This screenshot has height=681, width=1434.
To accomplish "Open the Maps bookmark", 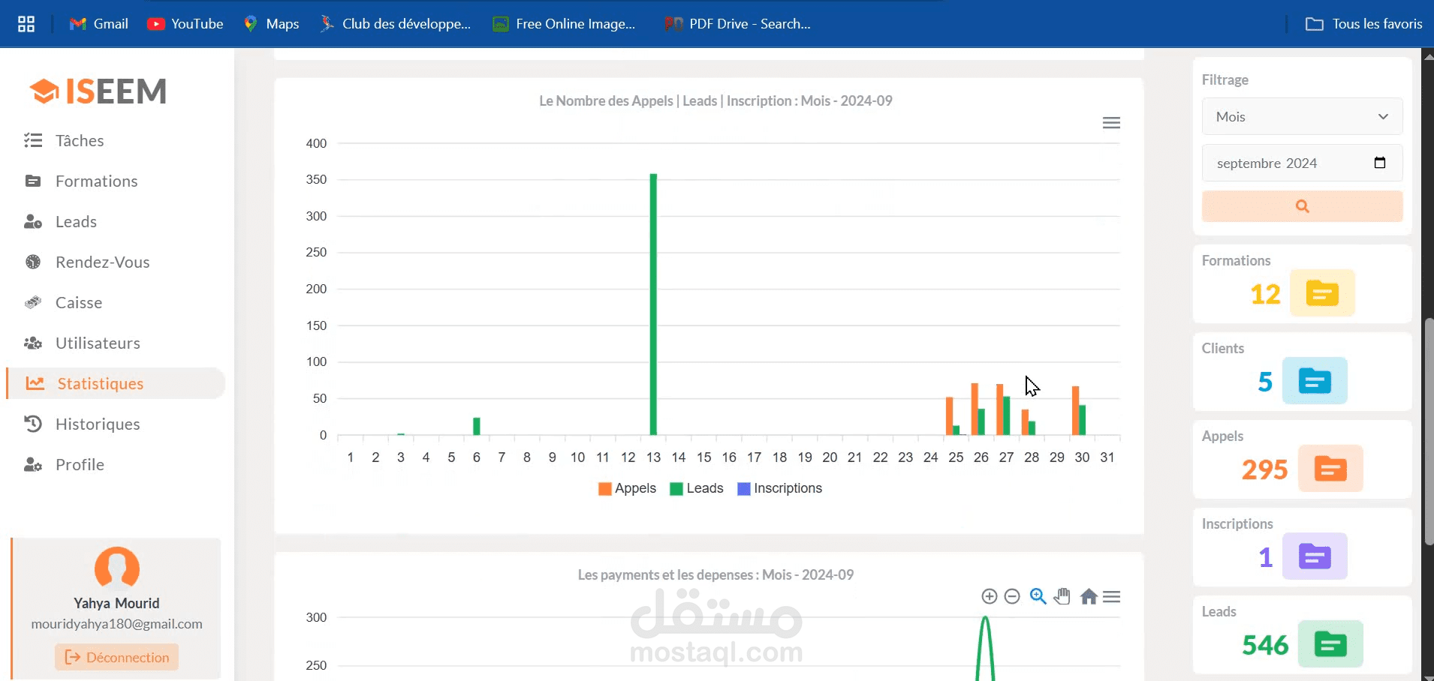I will (x=272, y=24).
